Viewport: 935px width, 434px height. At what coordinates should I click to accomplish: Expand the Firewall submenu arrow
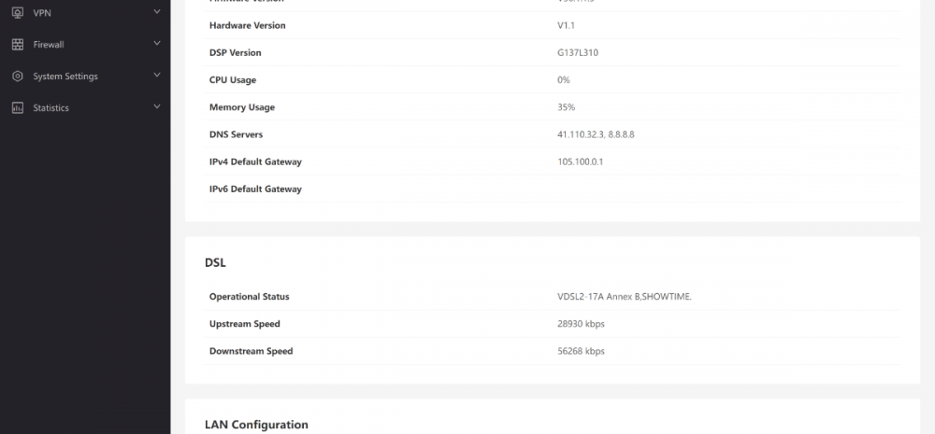156,44
